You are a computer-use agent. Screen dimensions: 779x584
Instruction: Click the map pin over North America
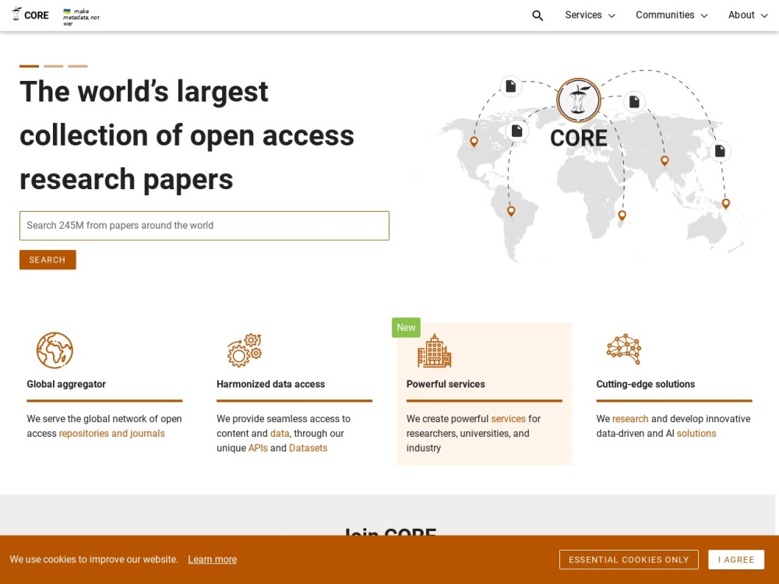(x=474, y=142)
